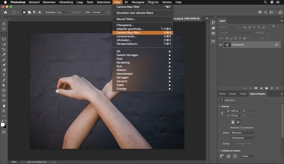
Task: Click the foreground color swatch
Action: 3,124
